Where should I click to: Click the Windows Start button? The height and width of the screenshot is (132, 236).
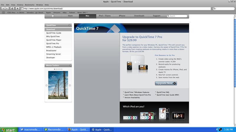[9, 130]
